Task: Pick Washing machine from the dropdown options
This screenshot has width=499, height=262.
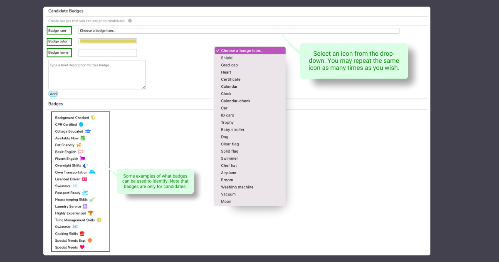Action: coord(237,187)
